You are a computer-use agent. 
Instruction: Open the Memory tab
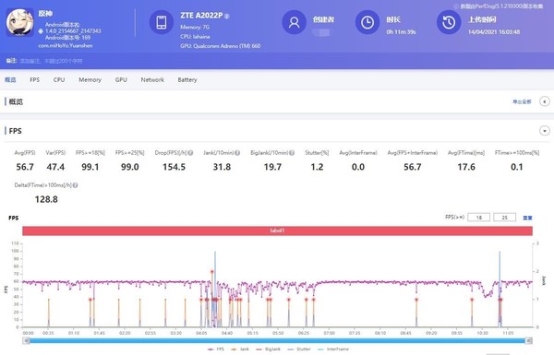pyautogui.click(x=90, y=79)
